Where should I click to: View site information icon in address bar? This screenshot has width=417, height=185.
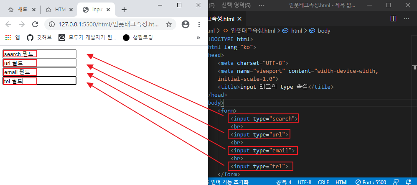pos(52,25)
